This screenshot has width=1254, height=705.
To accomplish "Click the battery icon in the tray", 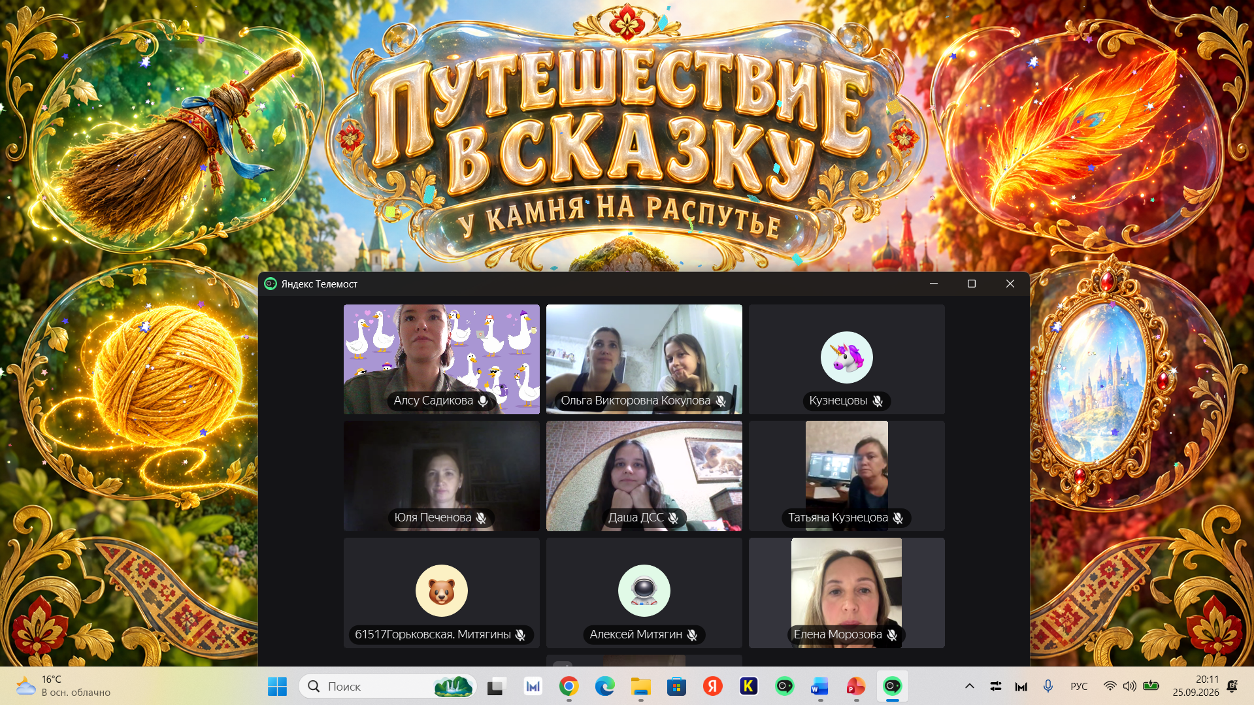I will click(1151, 686).
